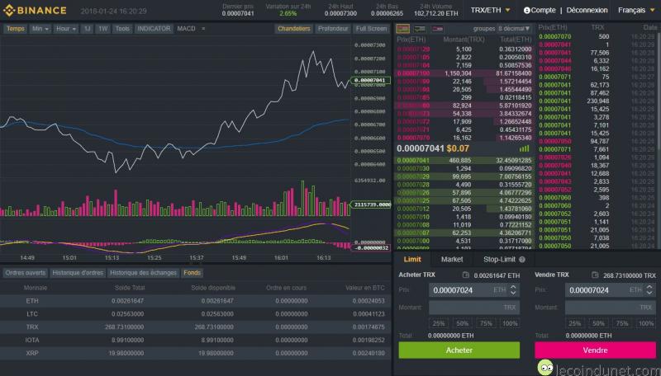Click the green signal bars icon by $0.07

click(524, 148)
